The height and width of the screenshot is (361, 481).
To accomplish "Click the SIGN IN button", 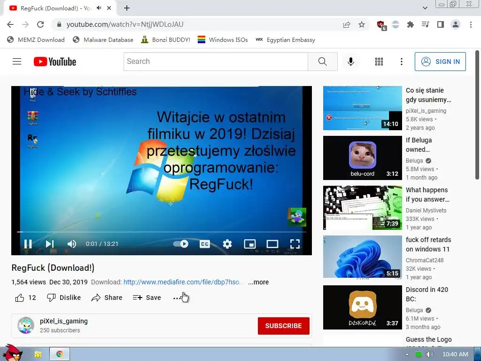I will coord(440,62).
